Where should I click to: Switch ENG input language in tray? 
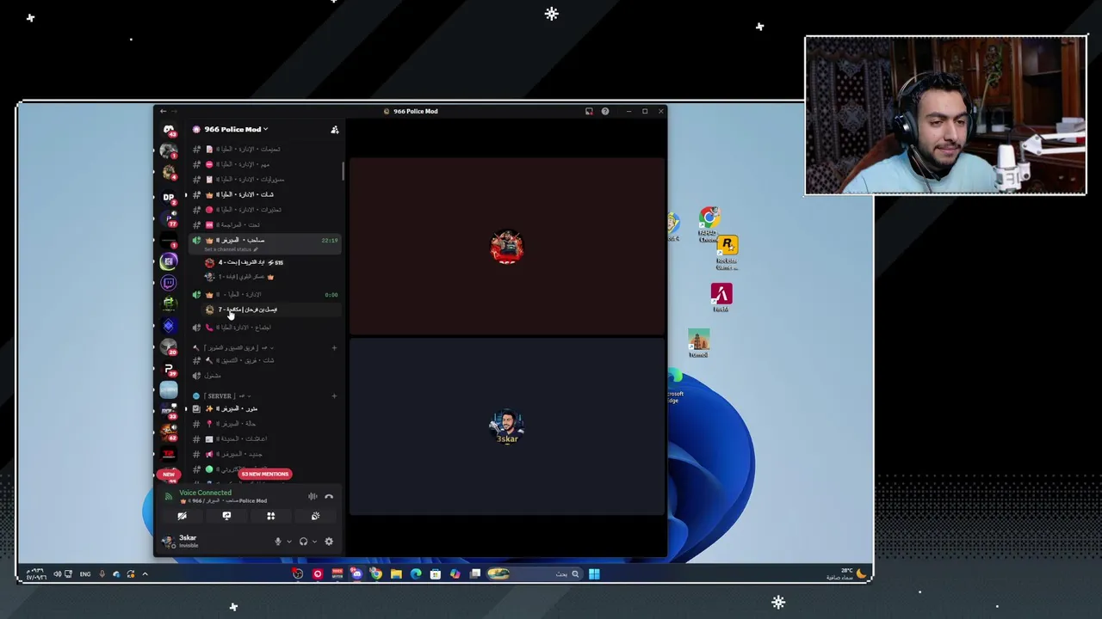[x=85, y=573]
